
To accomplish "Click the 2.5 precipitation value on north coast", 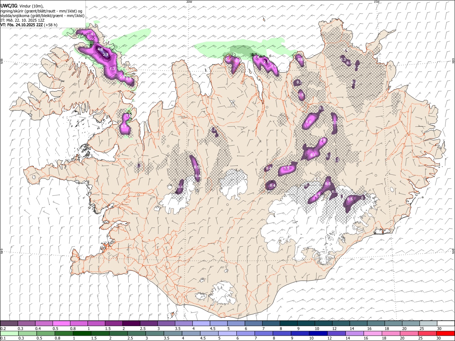I will 266,61.
